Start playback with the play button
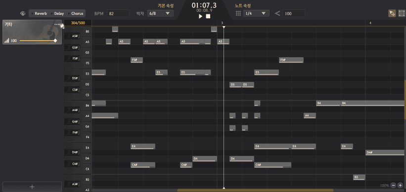The image size is (406, 192). point(200,16)
